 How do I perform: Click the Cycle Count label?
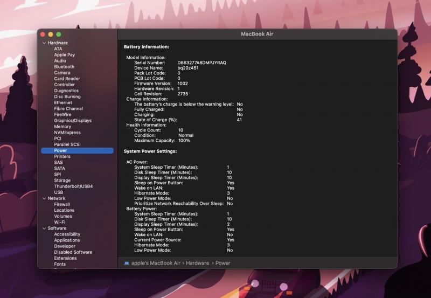[x=148, y=130]
